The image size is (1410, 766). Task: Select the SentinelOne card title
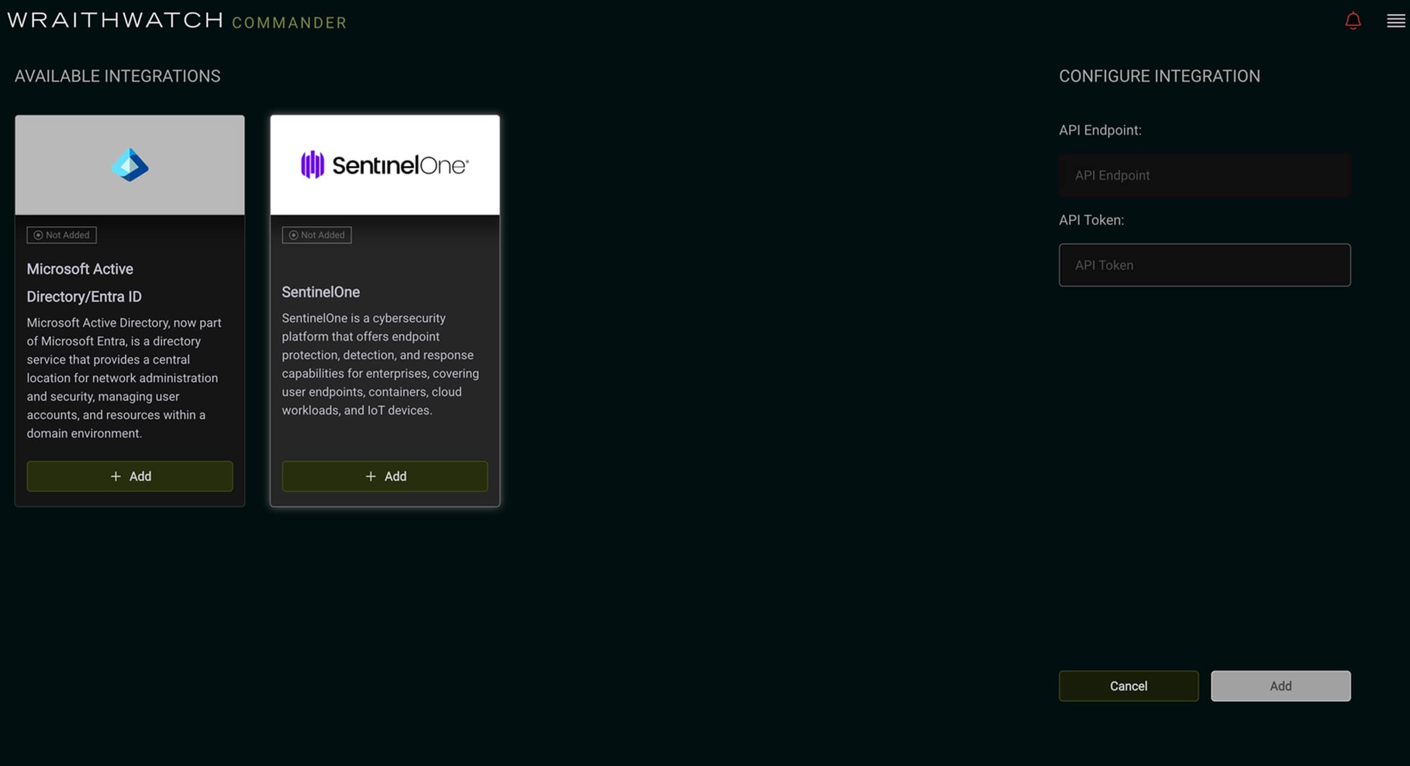[321, 292]
